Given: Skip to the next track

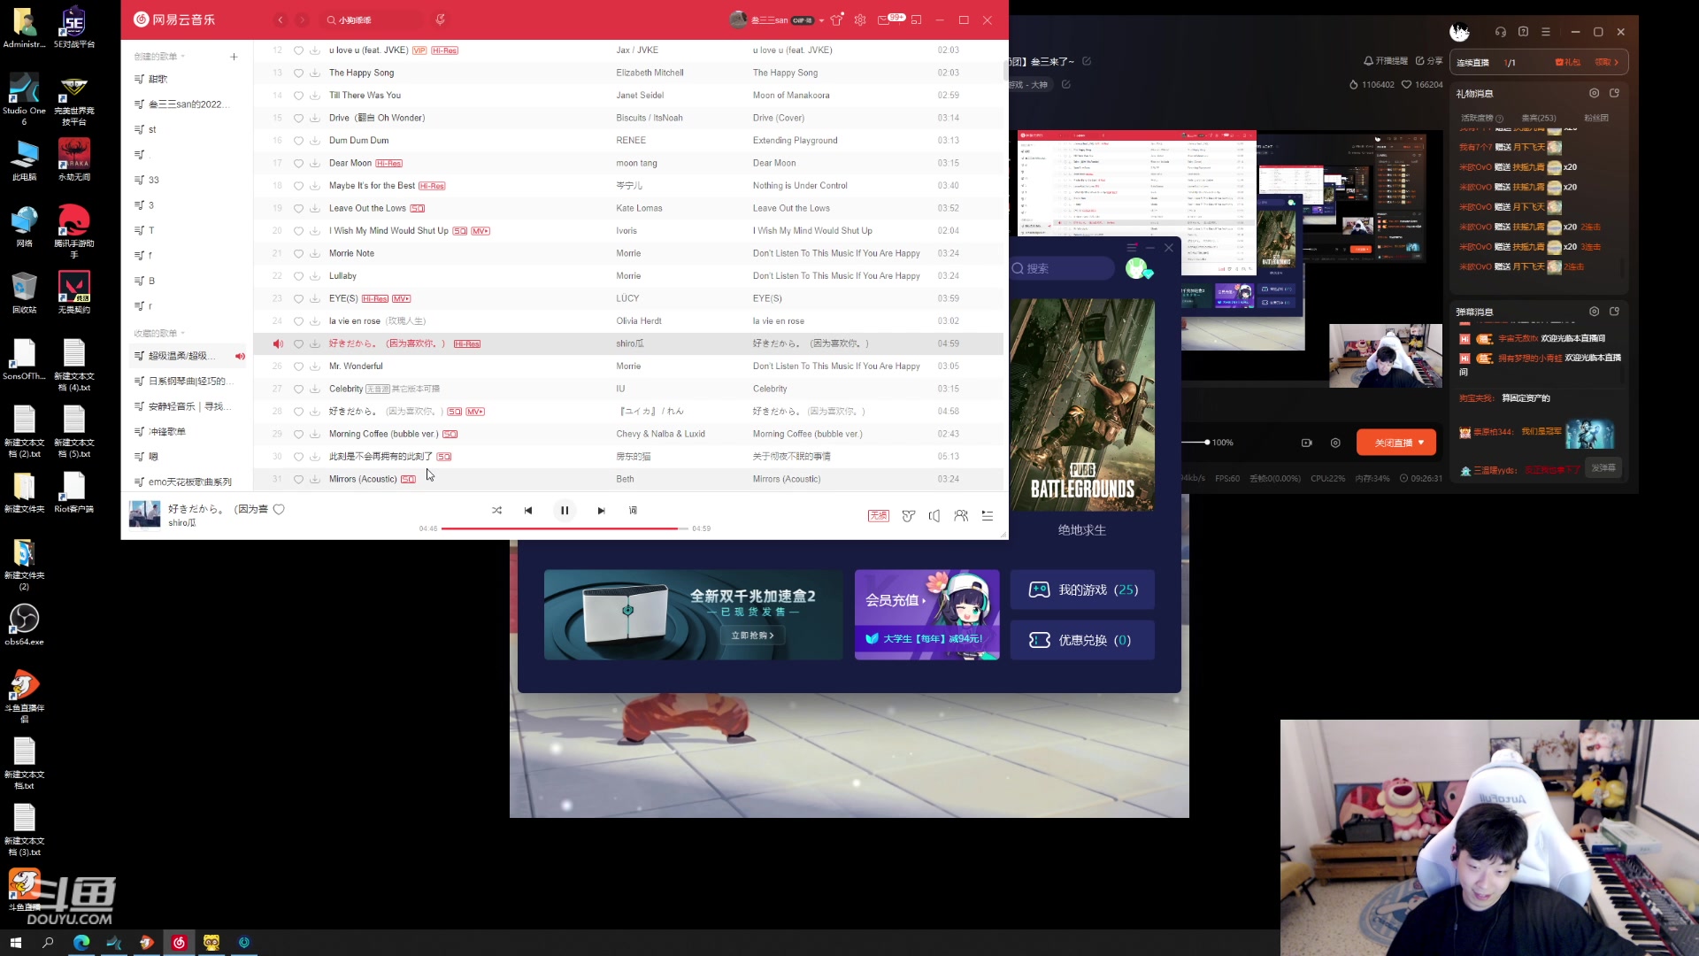Looking at the screenshot, I should [601, 511].
